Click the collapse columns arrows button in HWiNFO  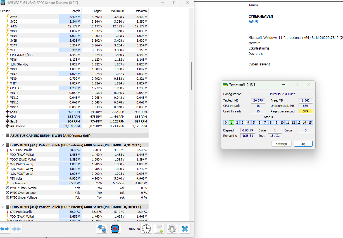(16, 229)
